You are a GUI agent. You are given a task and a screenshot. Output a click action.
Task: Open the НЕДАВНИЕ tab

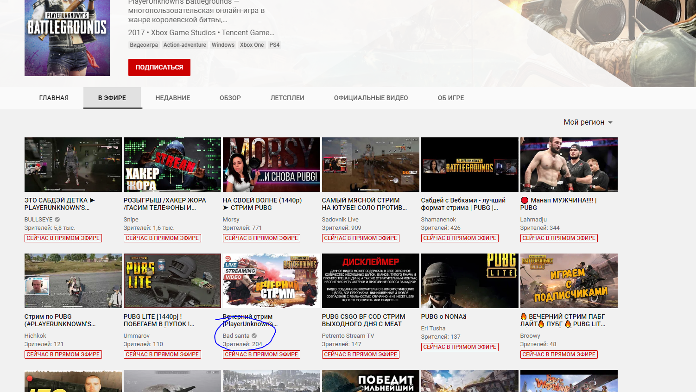click(172, 98)
